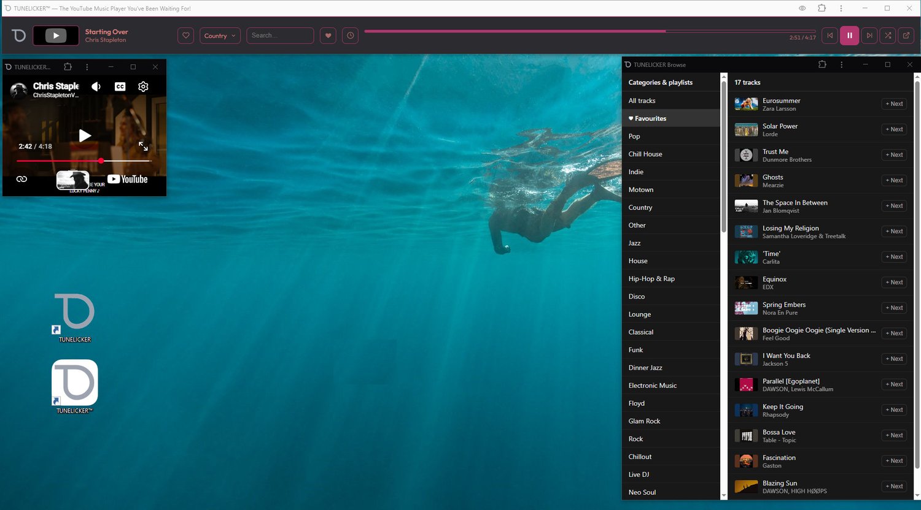Viewport: 921px width, 510px height.
Task: Play the Bossa Love track title
Action: tap(779, 432)
